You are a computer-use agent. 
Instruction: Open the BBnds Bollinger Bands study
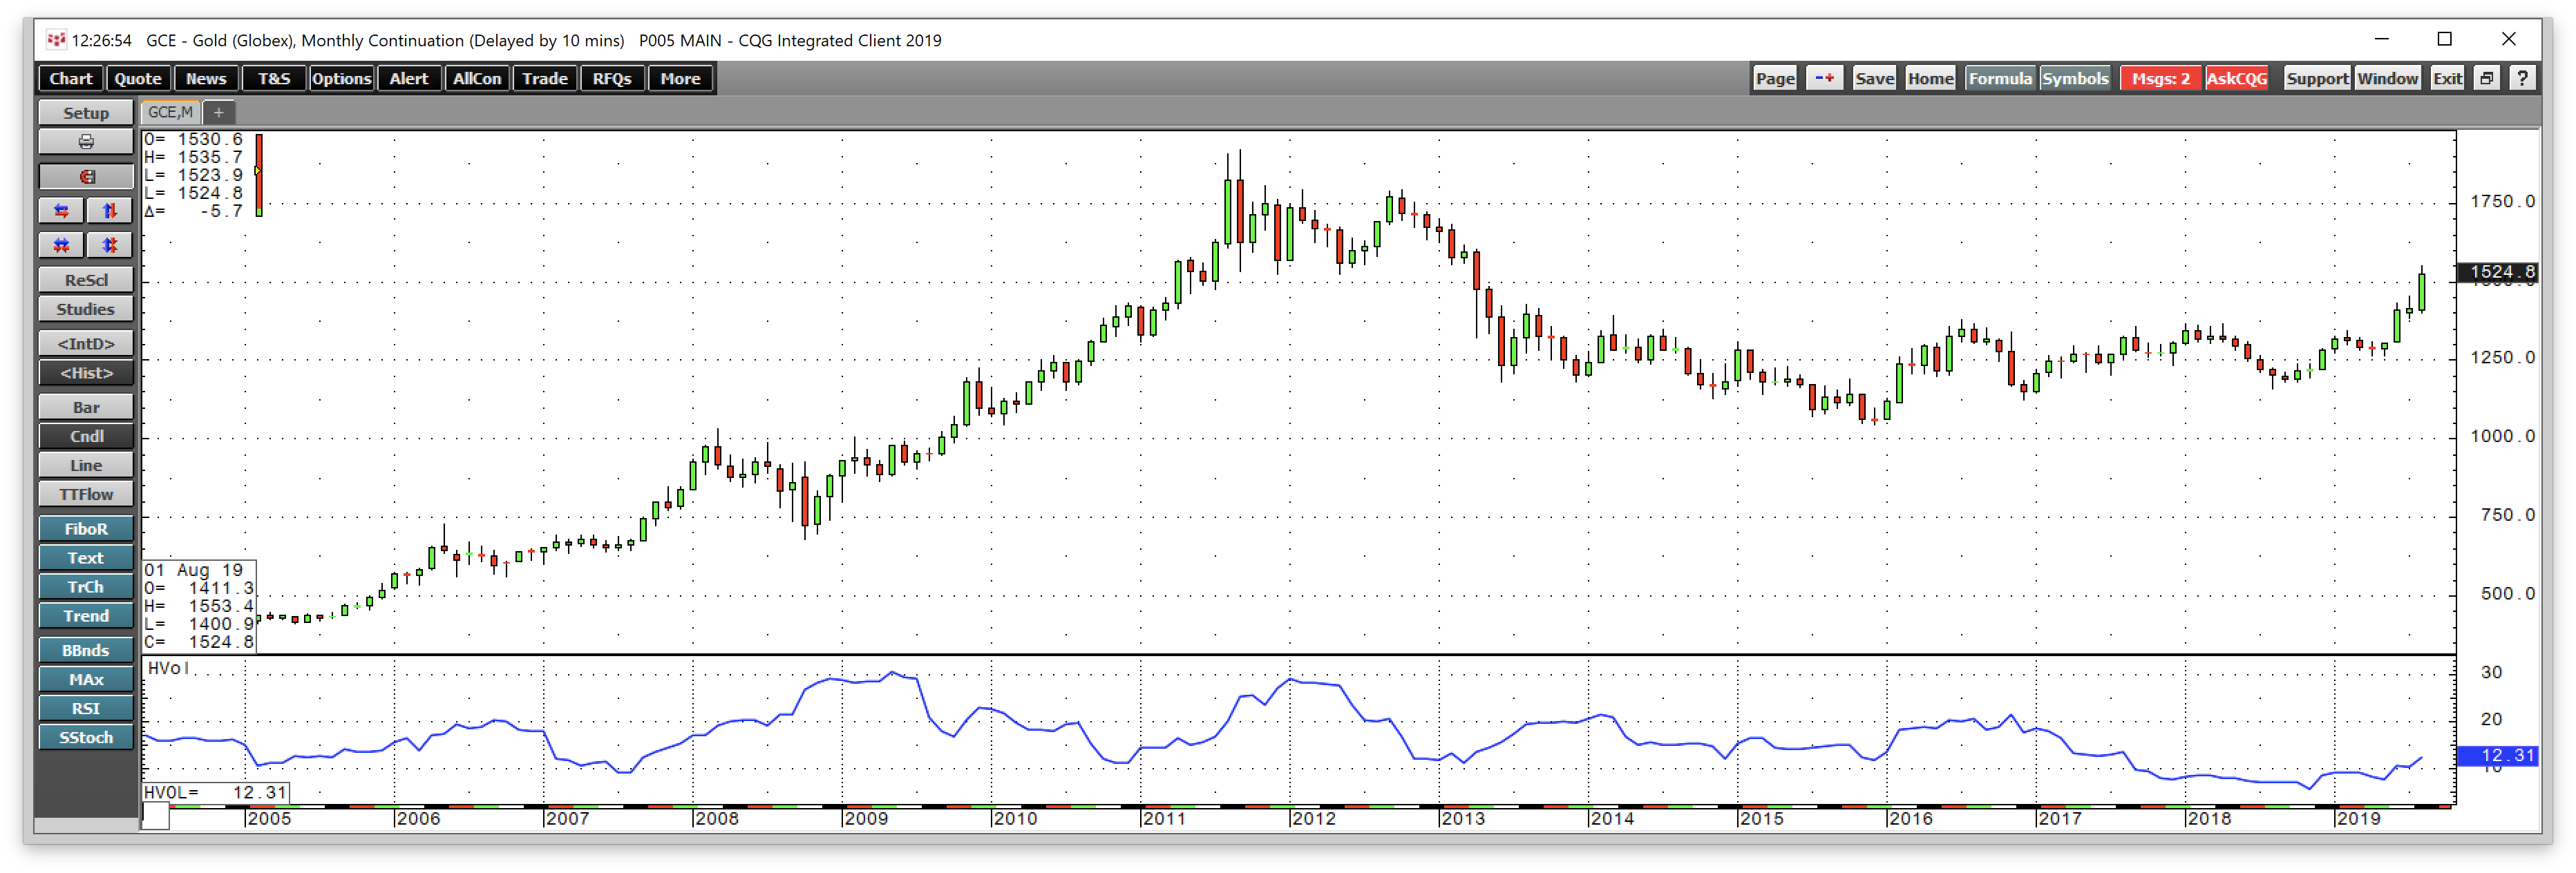point(85,650)
